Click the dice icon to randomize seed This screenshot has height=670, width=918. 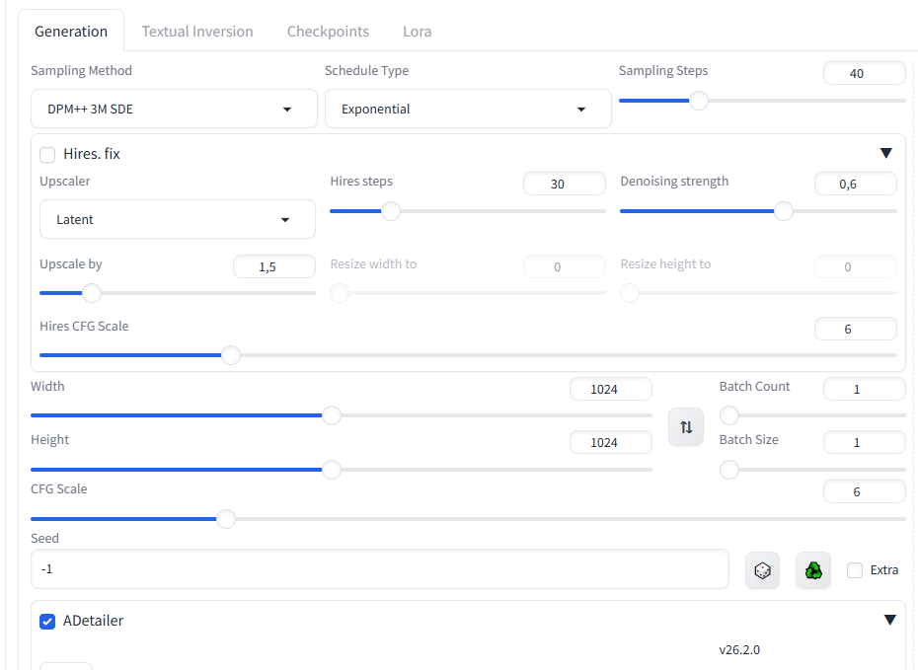click(762, 570)
